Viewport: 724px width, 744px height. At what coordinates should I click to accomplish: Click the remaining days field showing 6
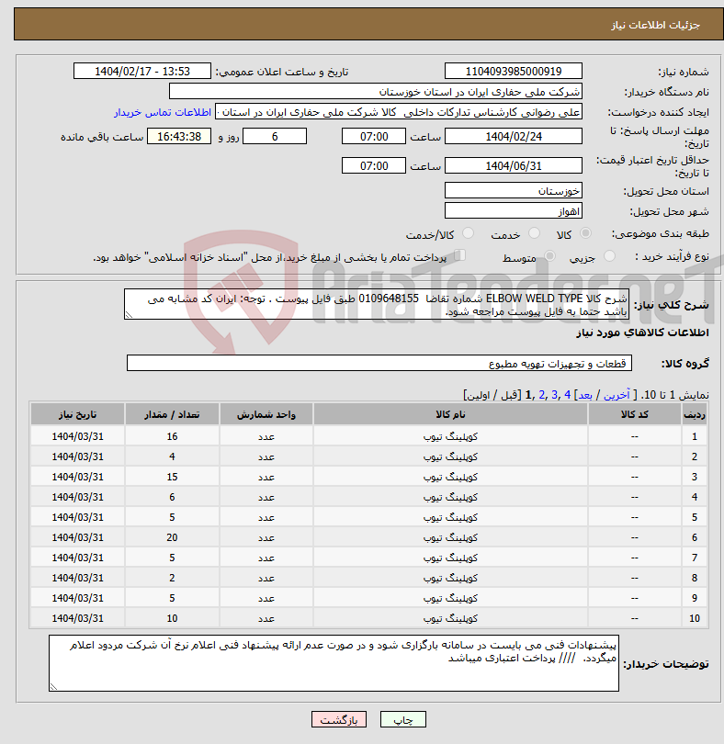pos(275,136)
